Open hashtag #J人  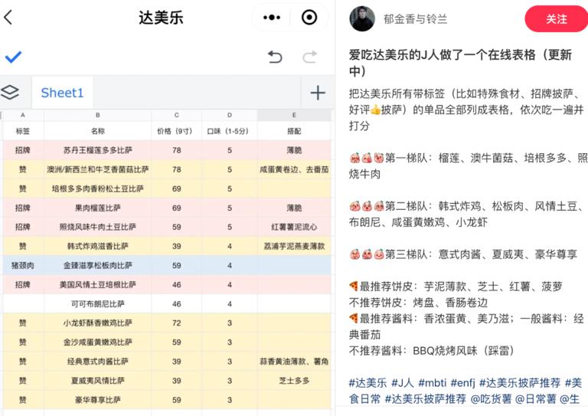(403, 382)
